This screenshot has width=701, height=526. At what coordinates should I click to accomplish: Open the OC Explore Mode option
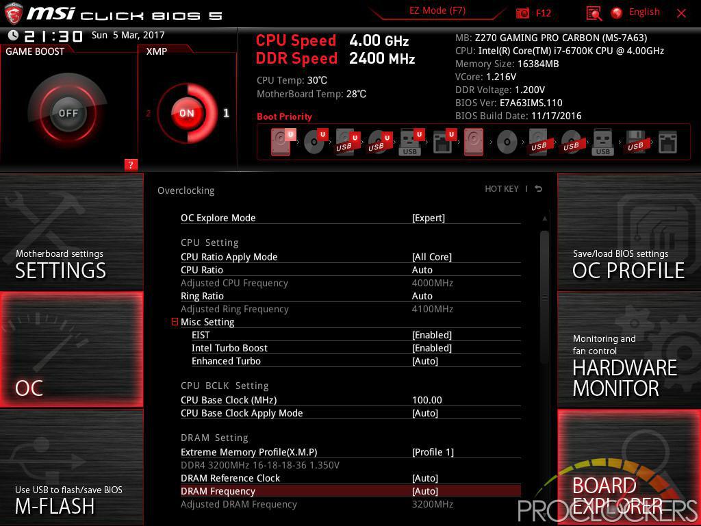(x=350, y=218)
